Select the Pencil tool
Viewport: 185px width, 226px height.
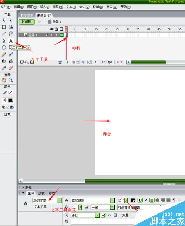4,54
